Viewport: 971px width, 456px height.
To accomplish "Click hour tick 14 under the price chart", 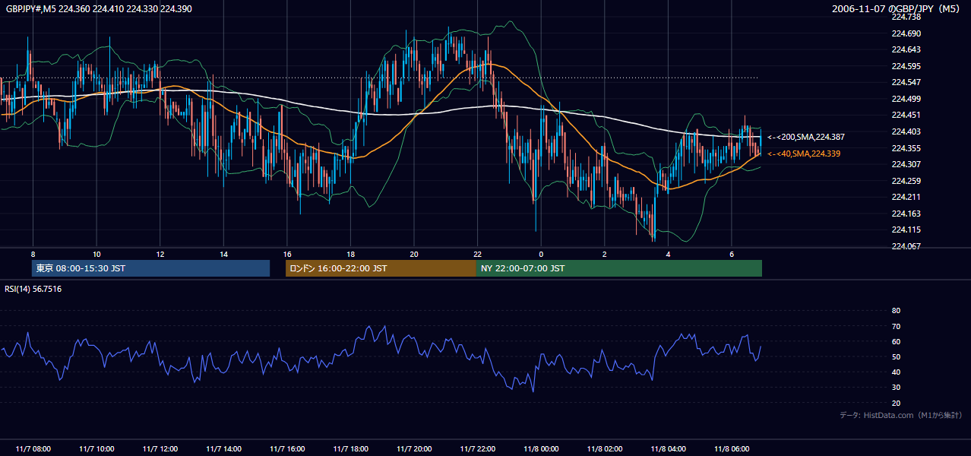I will [x=223, y=254].
